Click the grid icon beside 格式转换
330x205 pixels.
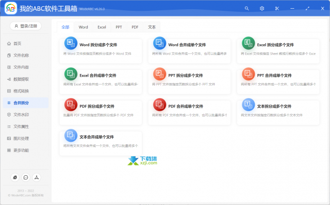pyautogui.click(x=9, y=91)
